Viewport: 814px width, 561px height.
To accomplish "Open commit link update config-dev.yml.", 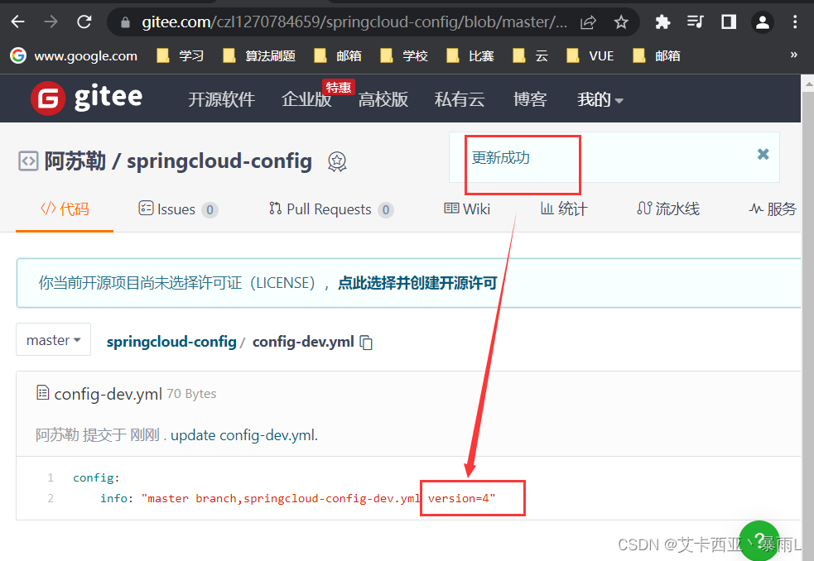I will pos(244,435).
